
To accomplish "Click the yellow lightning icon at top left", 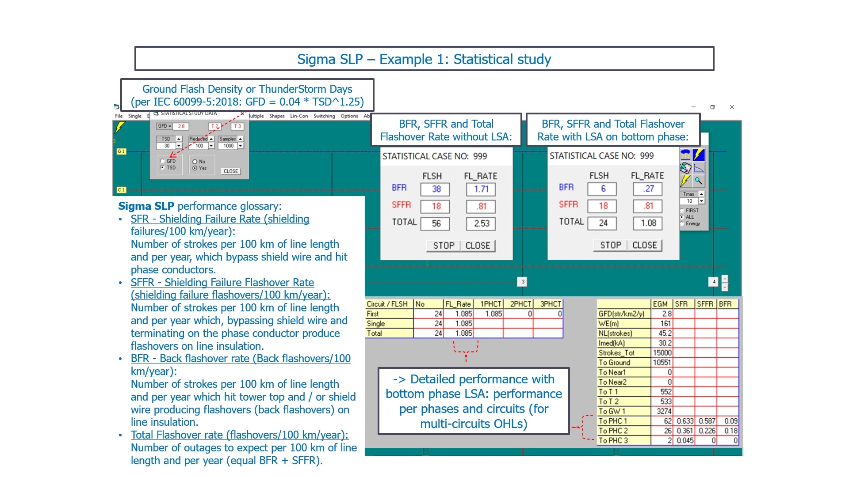I will 119,128.
